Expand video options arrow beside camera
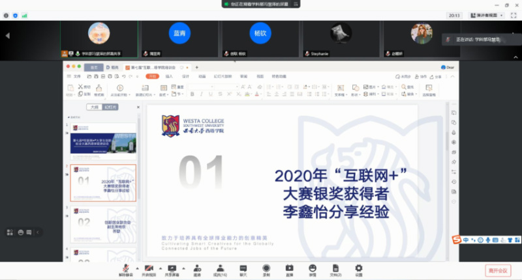522x280 pixels. point(161,268)
